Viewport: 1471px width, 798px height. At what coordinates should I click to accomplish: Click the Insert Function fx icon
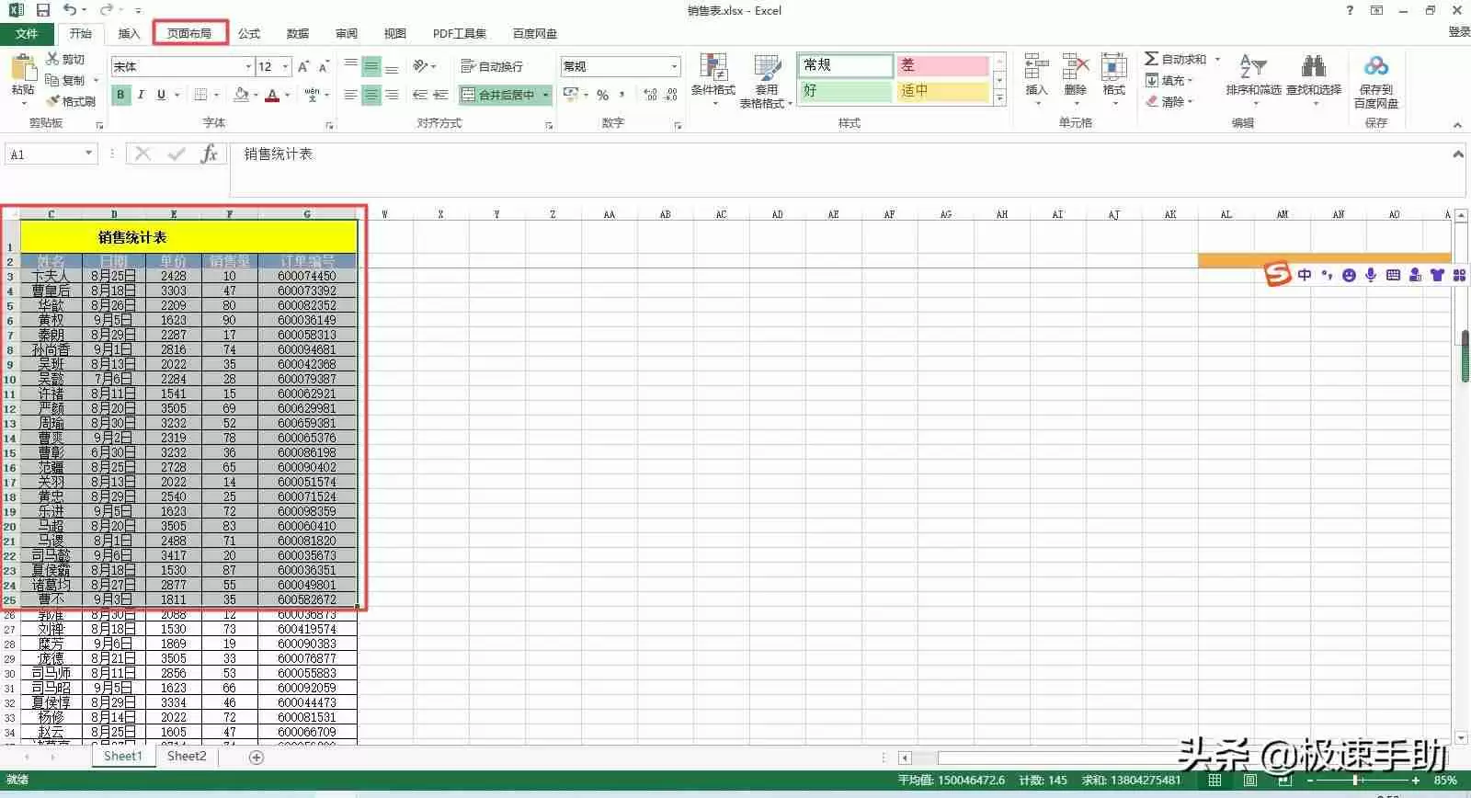click(x=209, y=154)
